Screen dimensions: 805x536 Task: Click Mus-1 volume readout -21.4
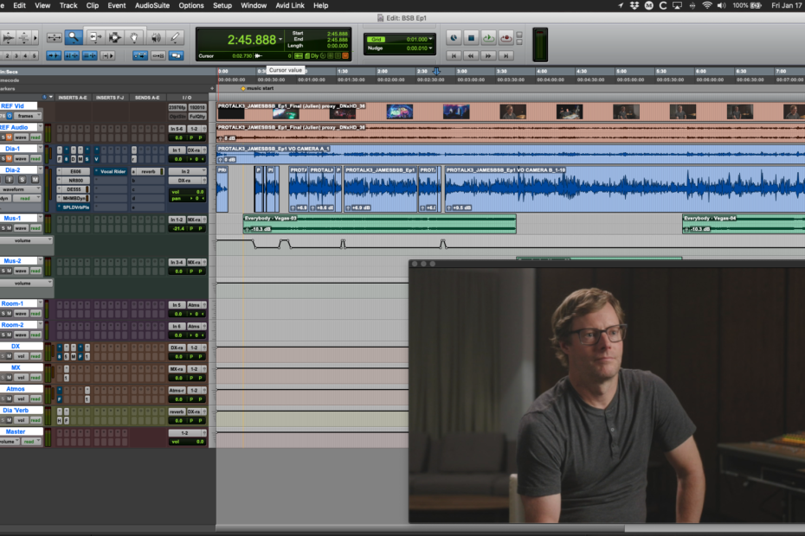point(178,228)
